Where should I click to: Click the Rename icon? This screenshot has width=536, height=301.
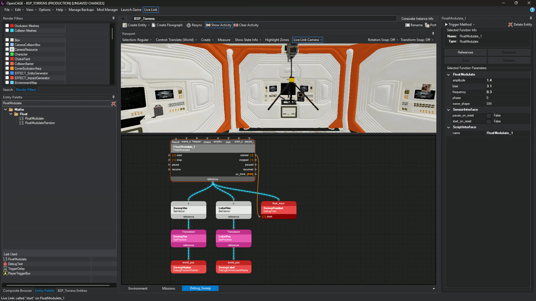[407, 25]
